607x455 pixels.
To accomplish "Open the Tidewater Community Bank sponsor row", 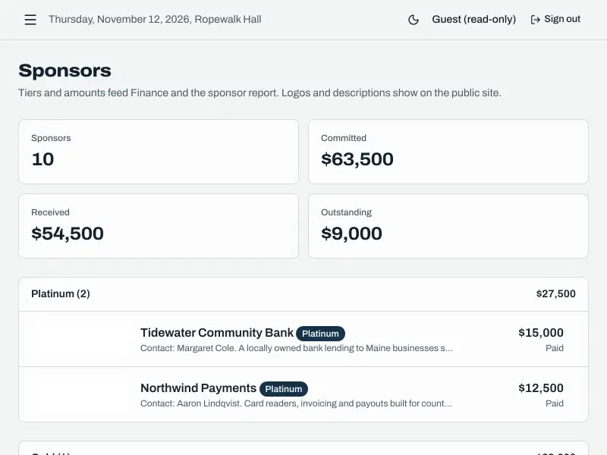I will [303, 339].
